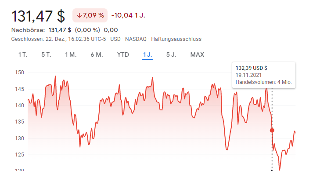Click the 132,39 USD tooltip box
The height and width of the screenshot is (171, 313).
[x=264, y=75]
